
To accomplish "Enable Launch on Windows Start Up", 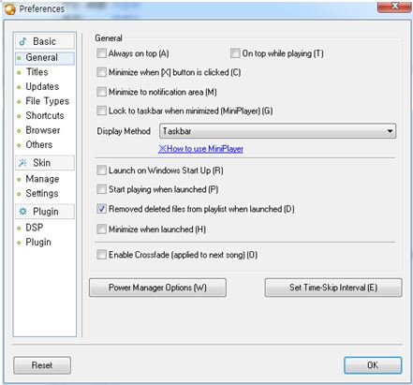I will pyautogui.click(x=101, y=170).
